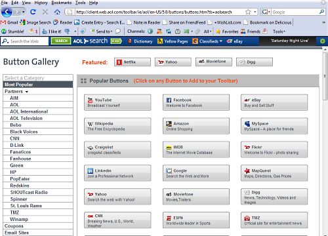Click the green AOL toolbar settings gear
328x236 pixels.
pyautogui.click(x=322, y=41)
